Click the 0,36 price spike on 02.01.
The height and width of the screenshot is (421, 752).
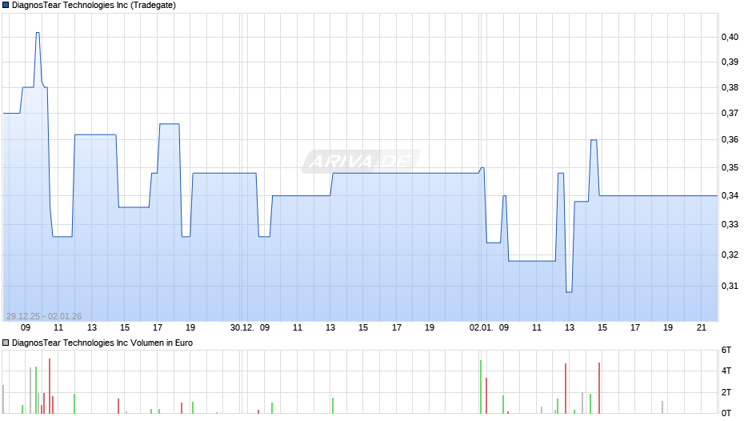(594, 140)
